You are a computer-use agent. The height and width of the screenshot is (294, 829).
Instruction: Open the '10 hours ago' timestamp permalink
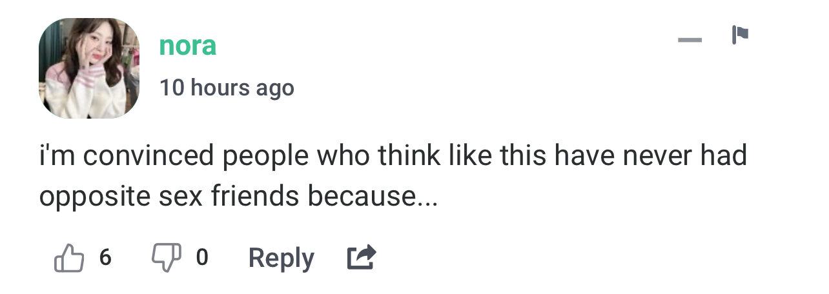pyautogui.click(x=227, y=88)
